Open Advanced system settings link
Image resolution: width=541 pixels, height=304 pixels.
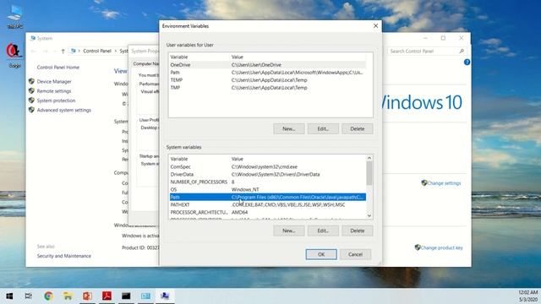pos(64,110)
